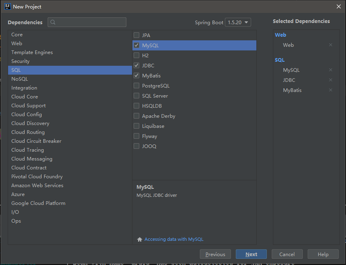346x265 pixels.
Task: Select the SQL category
Action: (70, 70)
